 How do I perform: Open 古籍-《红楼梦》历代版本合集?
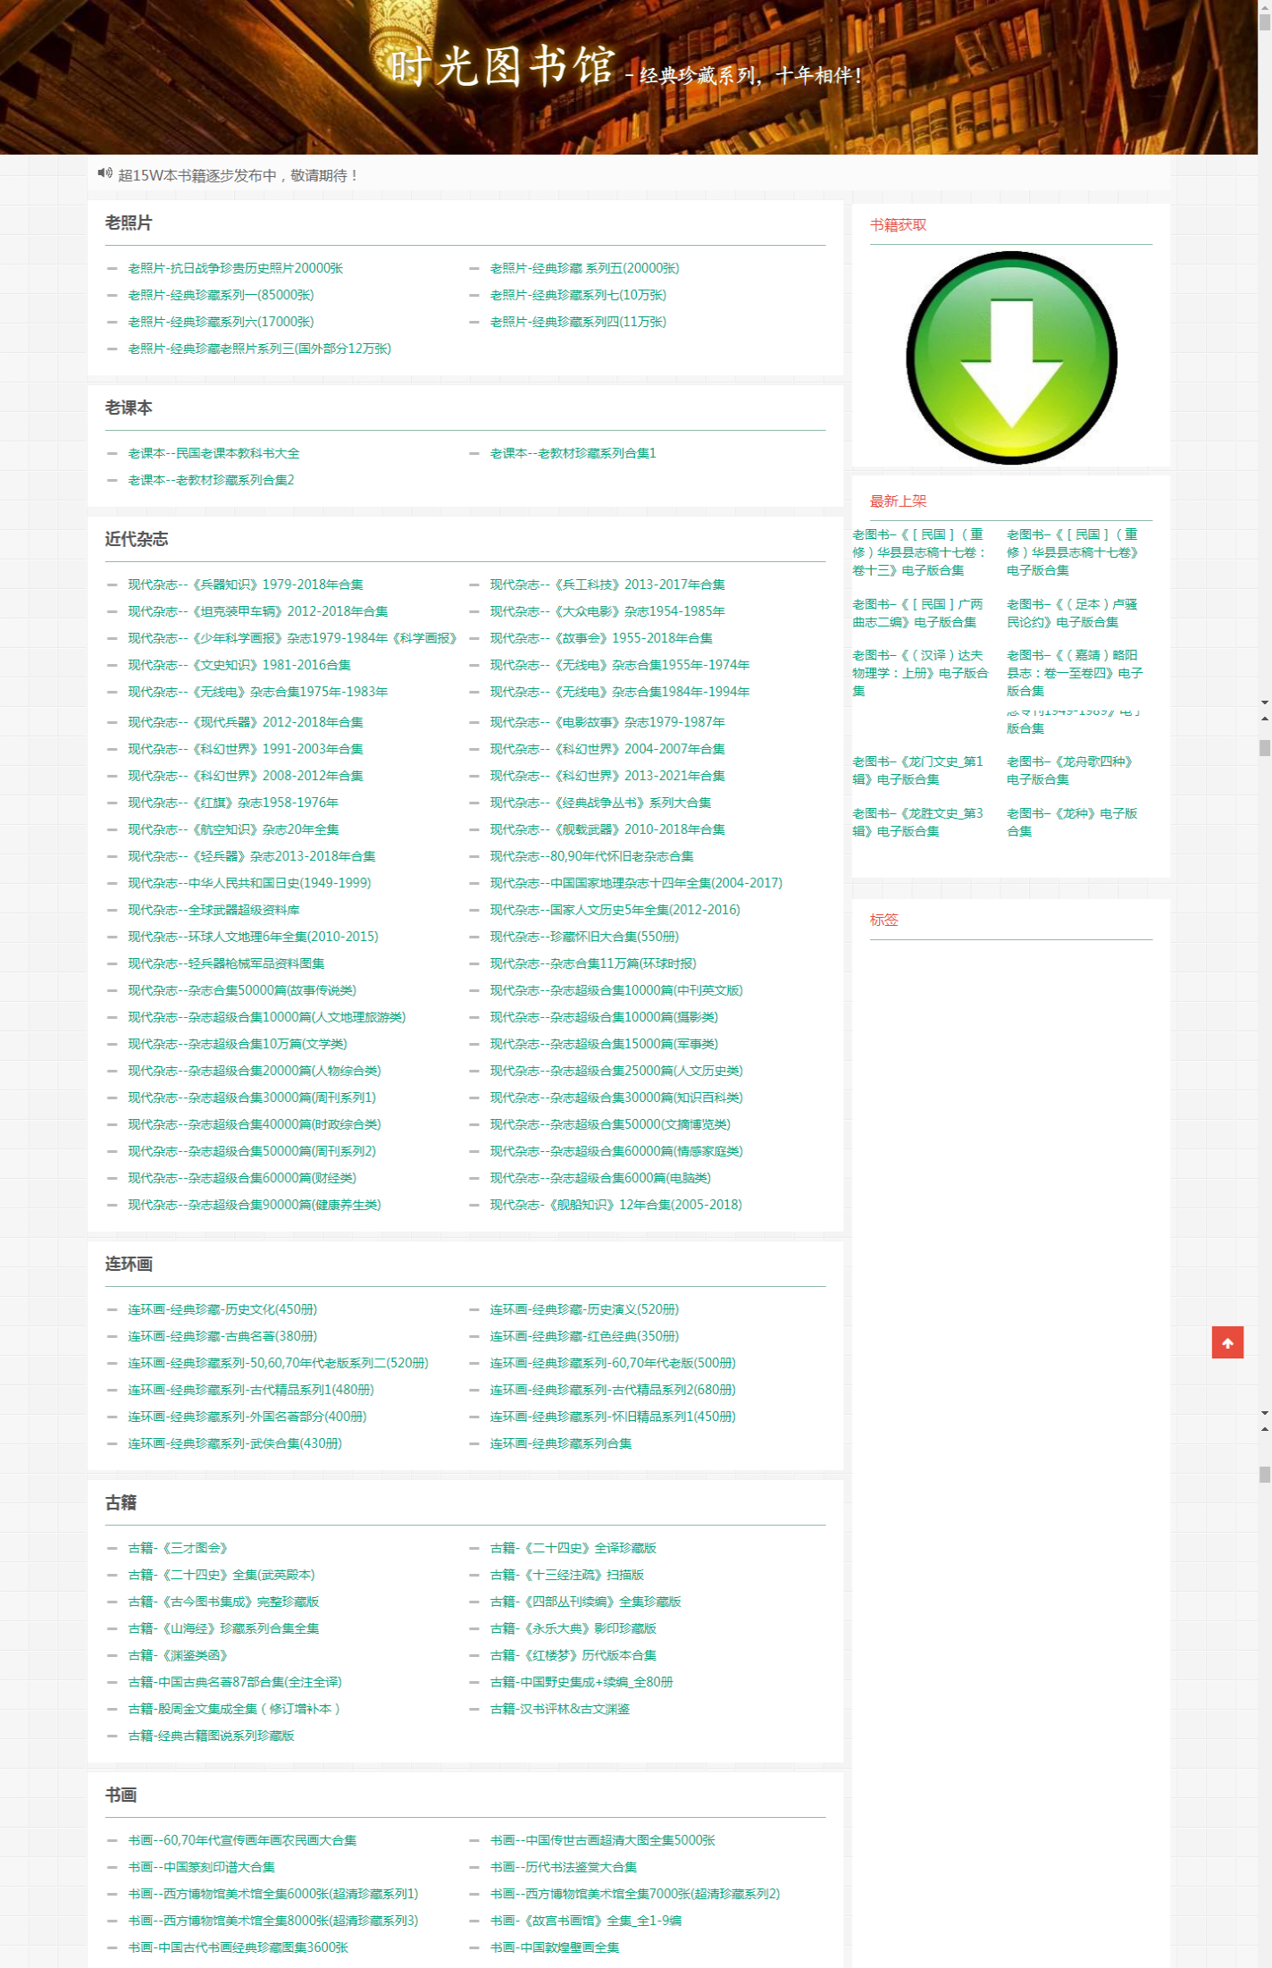click(573, 1655)
